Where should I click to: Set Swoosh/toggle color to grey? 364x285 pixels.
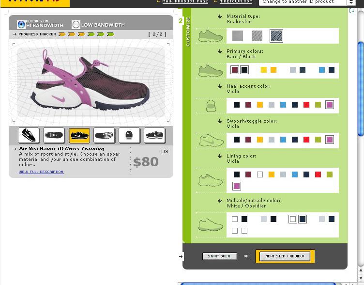click(272, 140)
